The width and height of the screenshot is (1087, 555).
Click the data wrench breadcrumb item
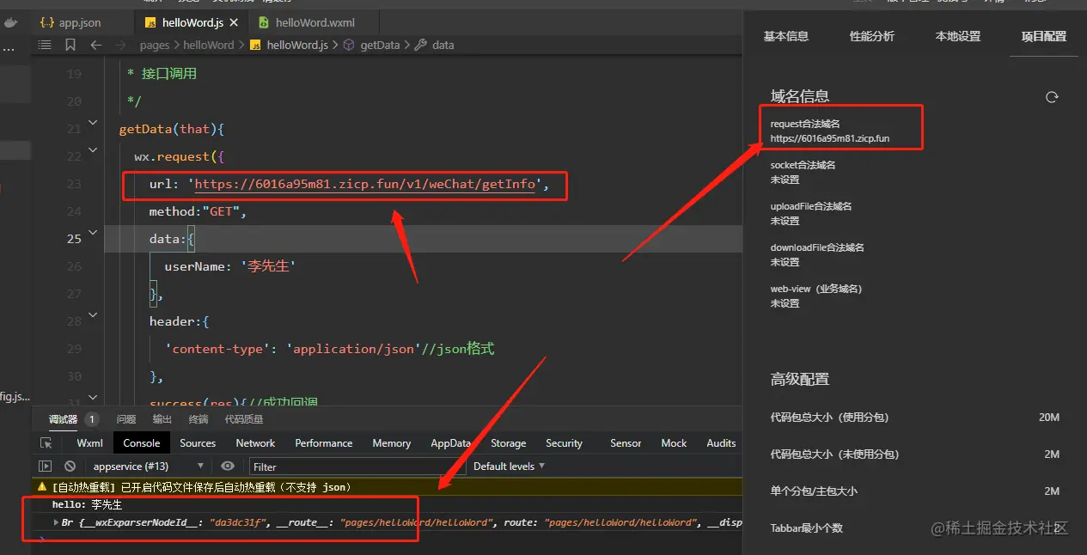coord(435,45)
